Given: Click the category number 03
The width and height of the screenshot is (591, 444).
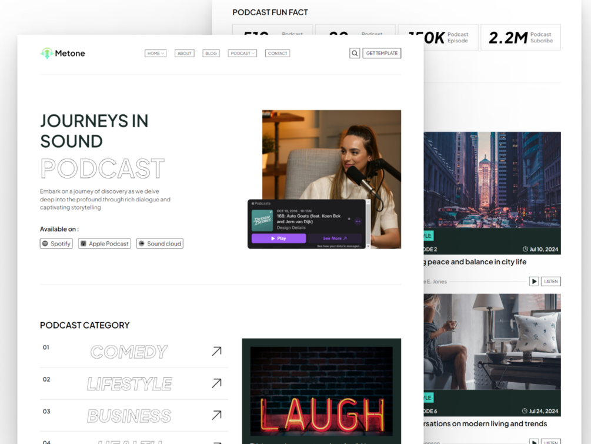Looking at the screenshot, I should click(46, 412).
